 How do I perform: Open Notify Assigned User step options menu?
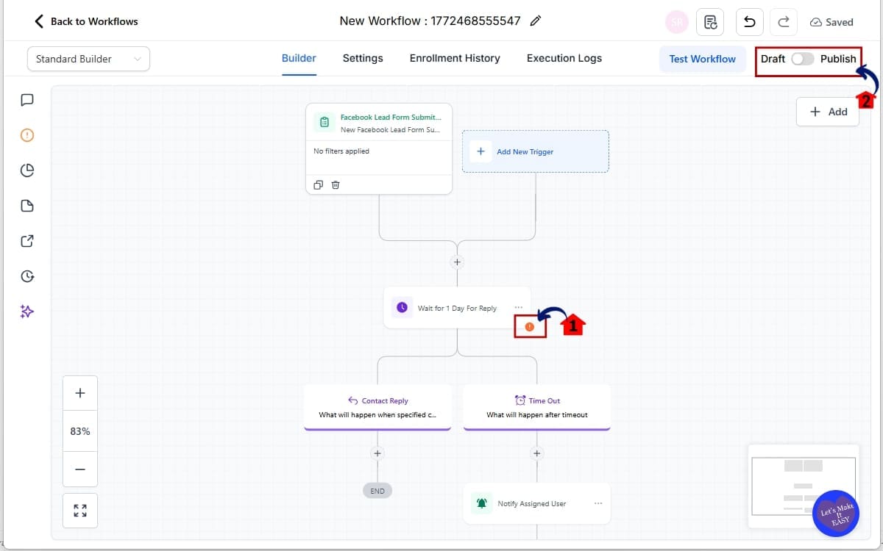pyautogui.click(x=598, y=503)
